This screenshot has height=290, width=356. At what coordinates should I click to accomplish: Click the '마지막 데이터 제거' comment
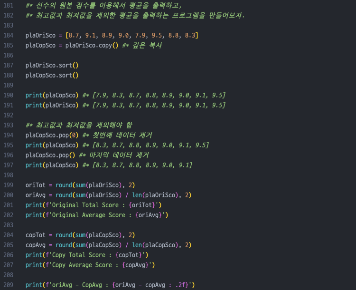[x=119, y=155]
